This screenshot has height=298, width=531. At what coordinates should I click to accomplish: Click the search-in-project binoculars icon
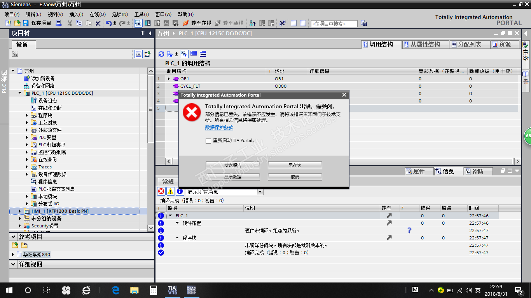[x=364, y=23]
